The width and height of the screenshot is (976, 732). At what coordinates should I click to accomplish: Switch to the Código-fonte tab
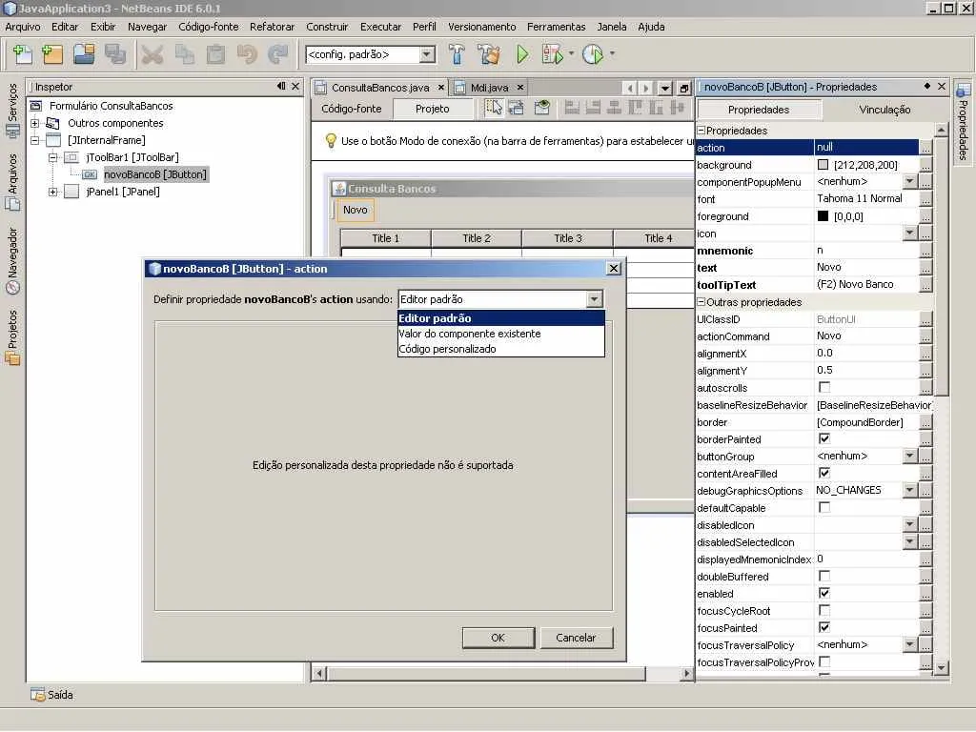click(351, 109)
